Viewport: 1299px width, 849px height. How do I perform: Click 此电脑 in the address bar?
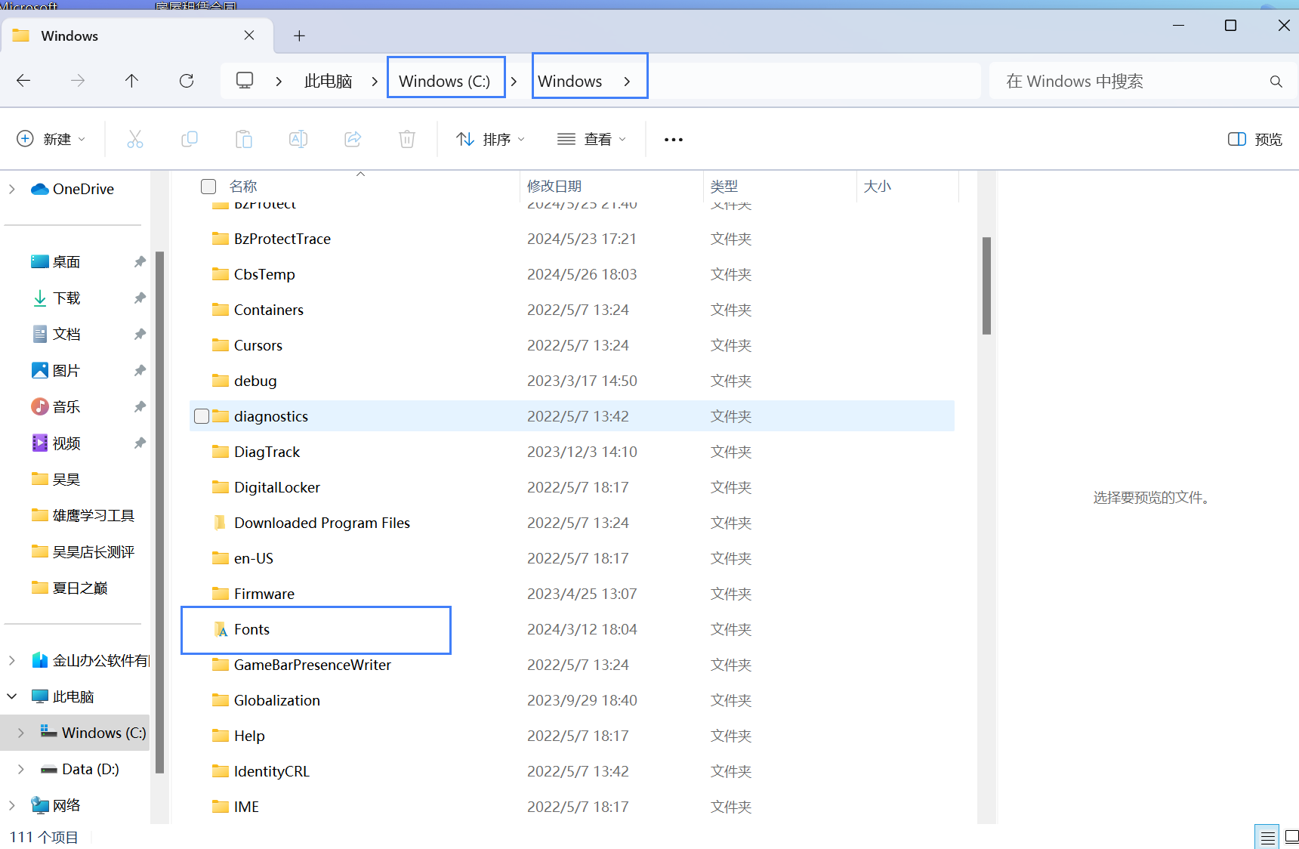(328, 82)
